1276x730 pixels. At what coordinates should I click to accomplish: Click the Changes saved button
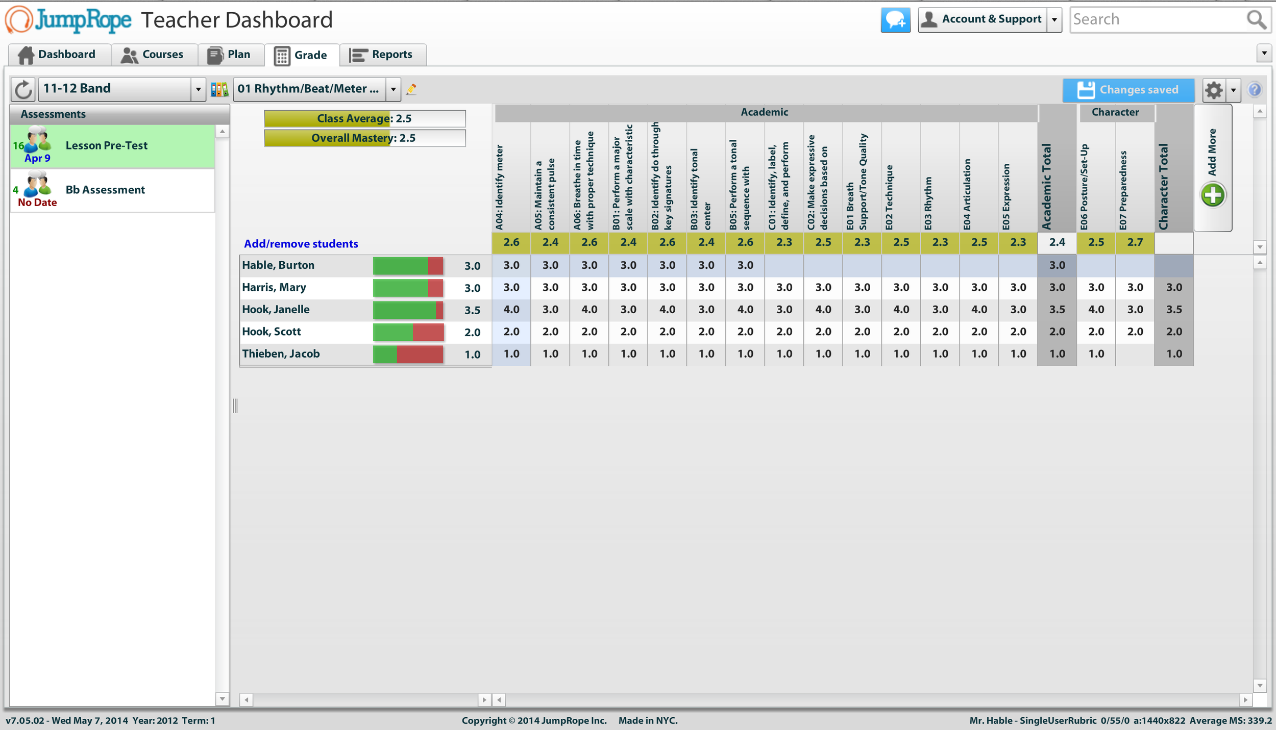point(1128,90)
